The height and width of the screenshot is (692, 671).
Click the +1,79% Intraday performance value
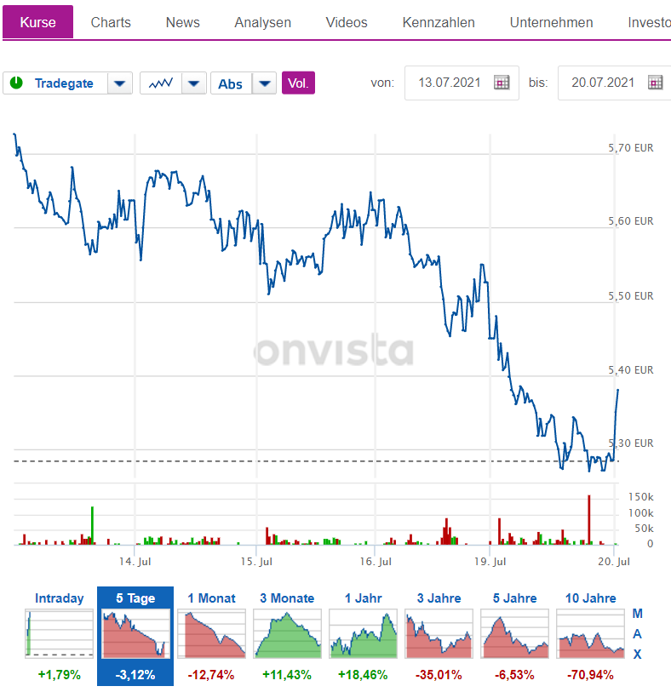pos(59,675)
